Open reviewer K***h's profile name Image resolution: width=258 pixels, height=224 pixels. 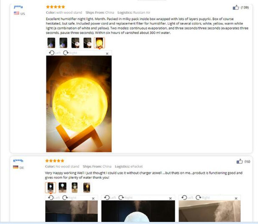click(x=18, y=161)
